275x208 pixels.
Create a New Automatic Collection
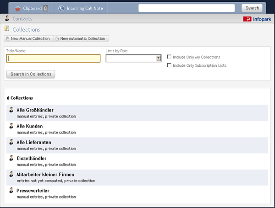(x=81, y=38)
